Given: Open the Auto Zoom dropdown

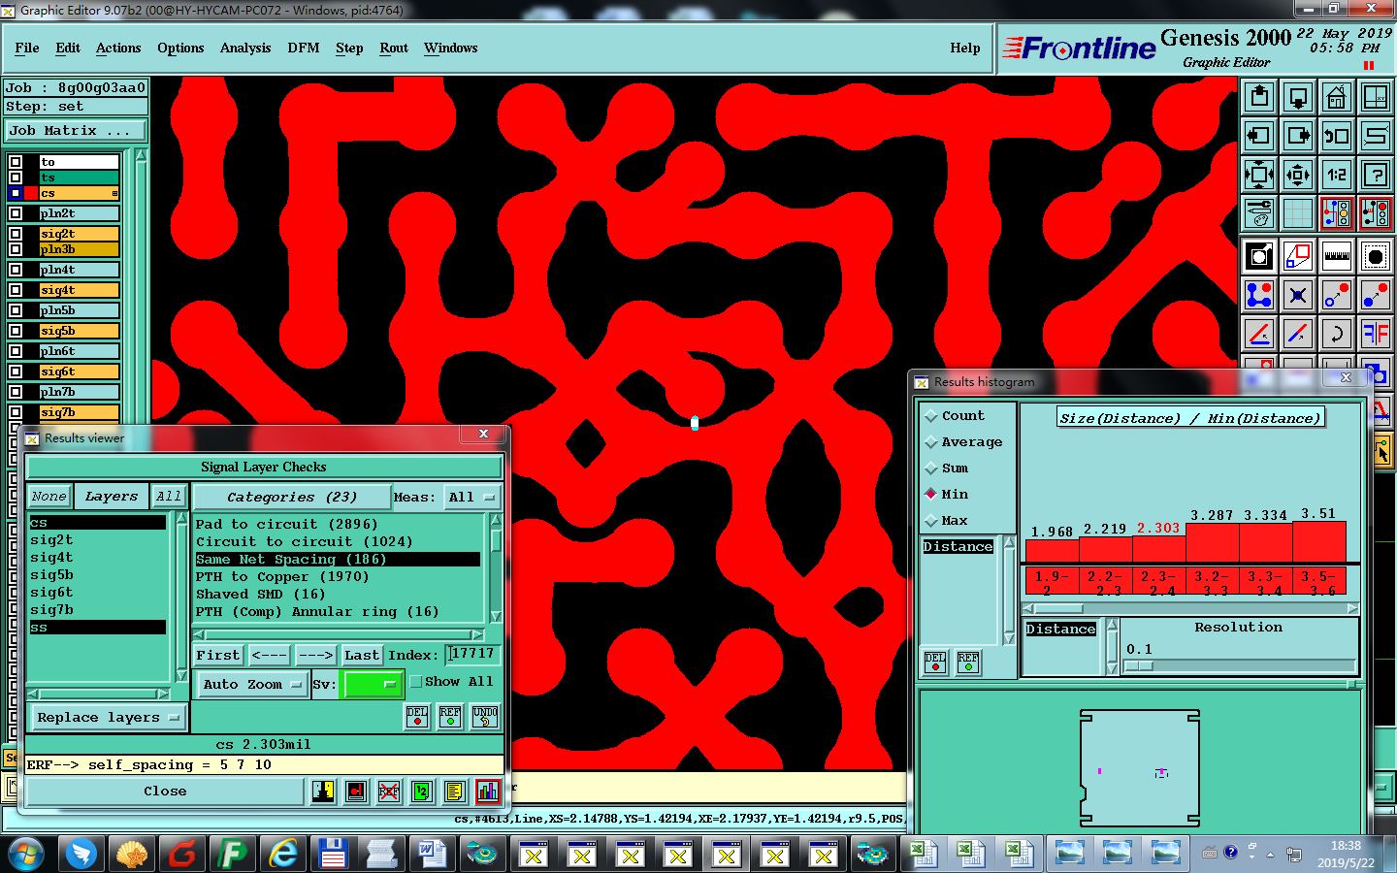Looking at the screenshot, I should tap(251, 684).
